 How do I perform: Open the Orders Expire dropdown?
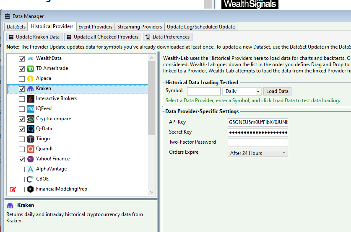[257, 153]
